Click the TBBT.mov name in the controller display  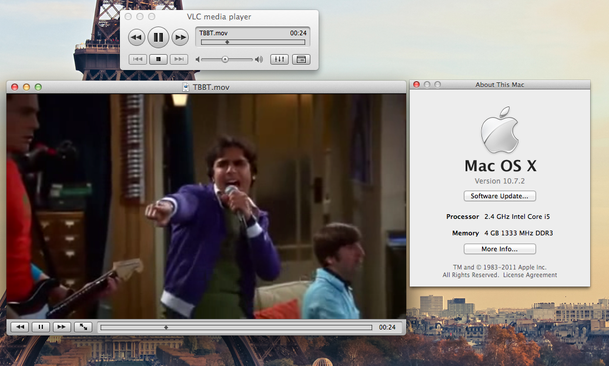(213, 33)
